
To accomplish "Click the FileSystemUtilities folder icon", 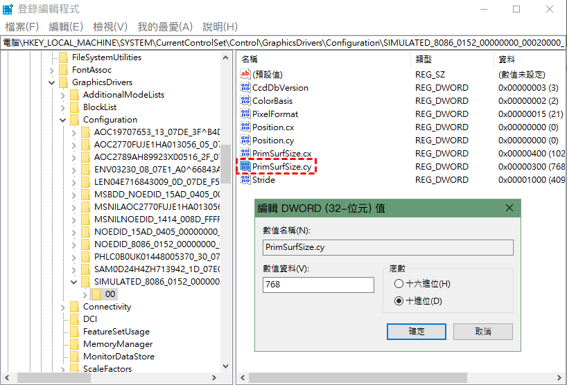I will pyautogui.click(x=63, y=57).
